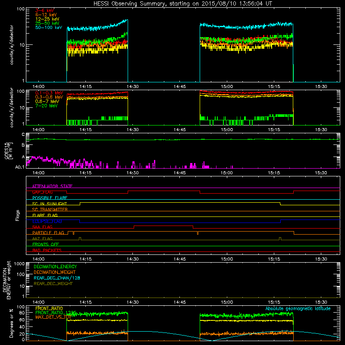Select the 6-12 keV legend label
This screenshot has height=345, width=345.
(x=46, y=15)
